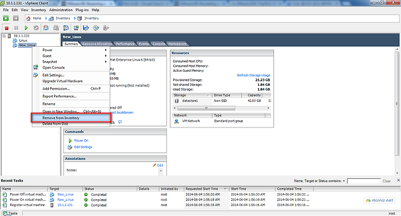
Task: Choose Delete from Disk menu item
Action: (x=71, y=124)
